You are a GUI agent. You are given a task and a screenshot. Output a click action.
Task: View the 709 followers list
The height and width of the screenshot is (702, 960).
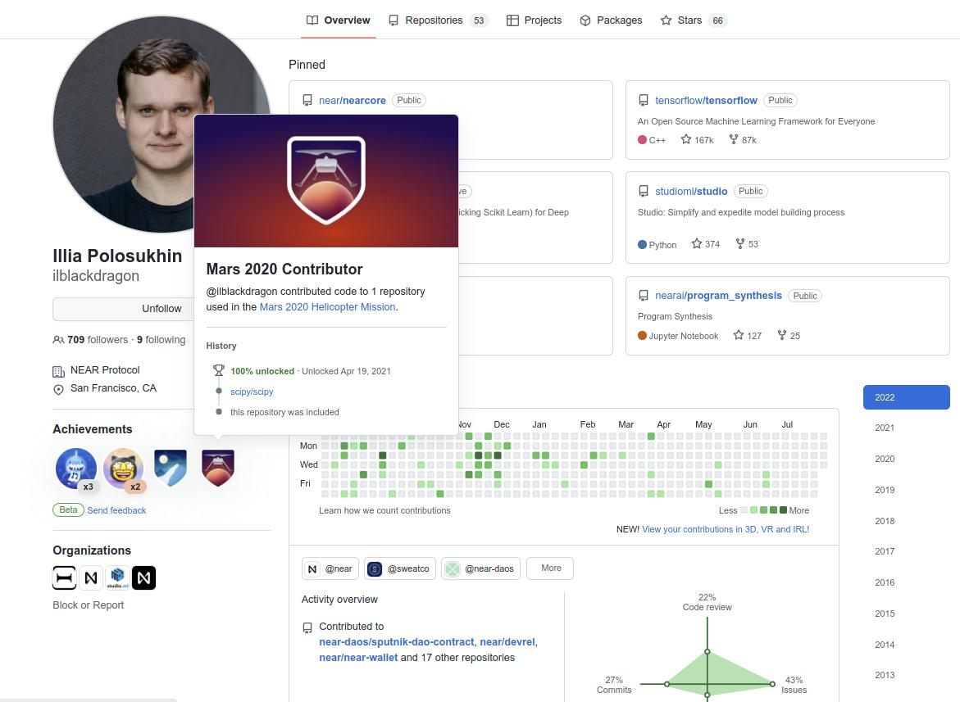click(x=98, y=340)
